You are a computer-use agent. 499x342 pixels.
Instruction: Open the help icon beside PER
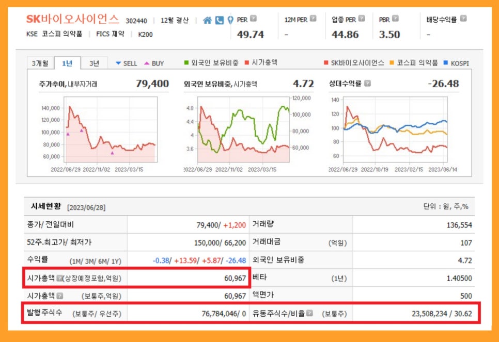[253, 19]
